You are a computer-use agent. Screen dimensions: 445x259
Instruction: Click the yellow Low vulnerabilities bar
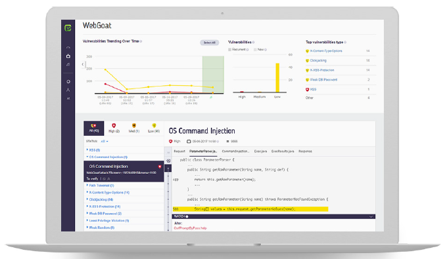coord(277,77)
